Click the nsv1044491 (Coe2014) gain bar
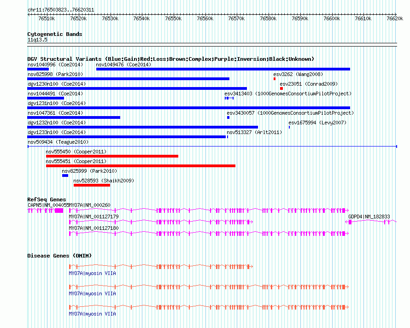 pyautogui.click(x=46, y=98)
